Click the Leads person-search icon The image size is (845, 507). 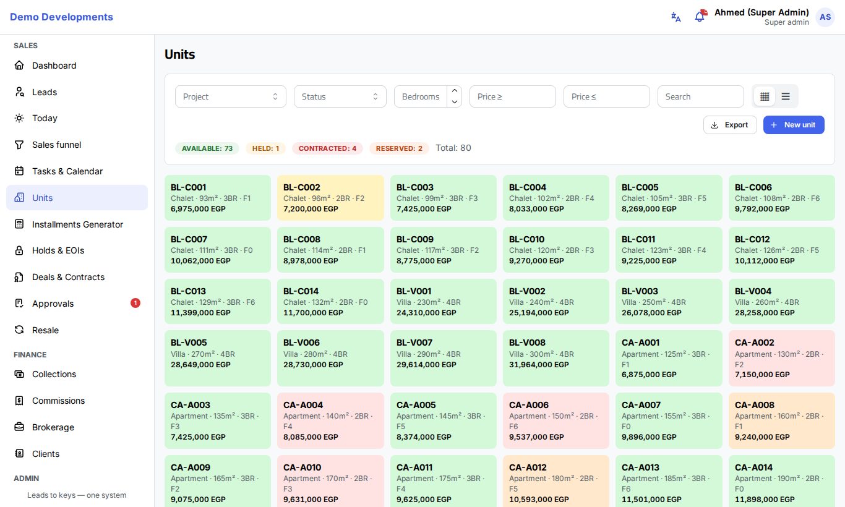point(19,92)
